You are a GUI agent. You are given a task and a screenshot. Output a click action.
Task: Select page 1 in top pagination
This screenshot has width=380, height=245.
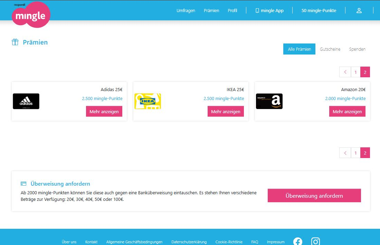click(355, 72)
